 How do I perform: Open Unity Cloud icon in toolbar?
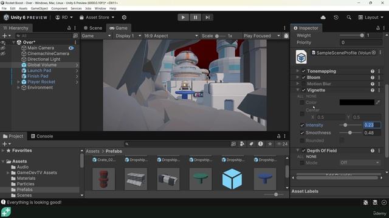tap(323, 18)
